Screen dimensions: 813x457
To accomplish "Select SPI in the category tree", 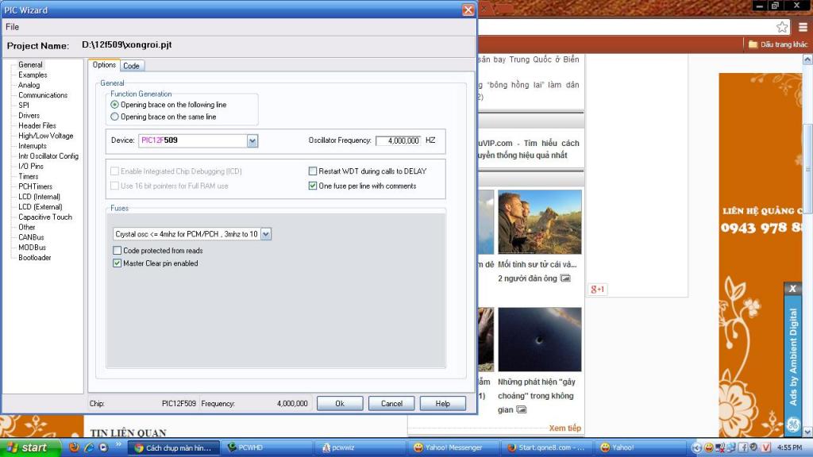I will click(x=24, y=106).
